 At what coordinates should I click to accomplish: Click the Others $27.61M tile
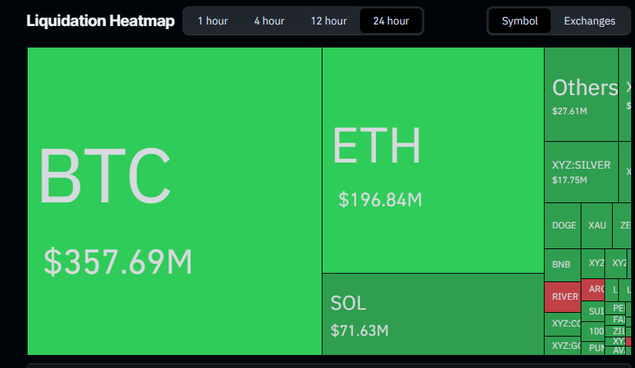tap(581, 94)
